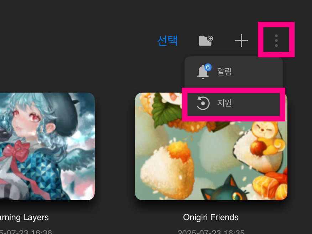
Task: Open the 알림 notifications menu entry
Action: click(x=234, y=72)
